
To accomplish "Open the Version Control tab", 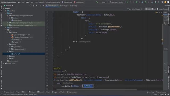I will [9, 92].
